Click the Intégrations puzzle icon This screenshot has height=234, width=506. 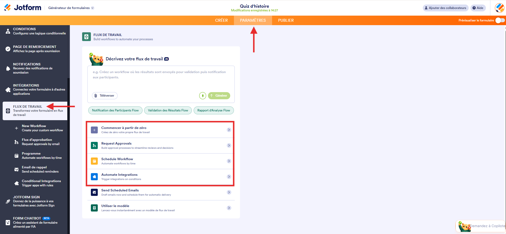point(8,90)
